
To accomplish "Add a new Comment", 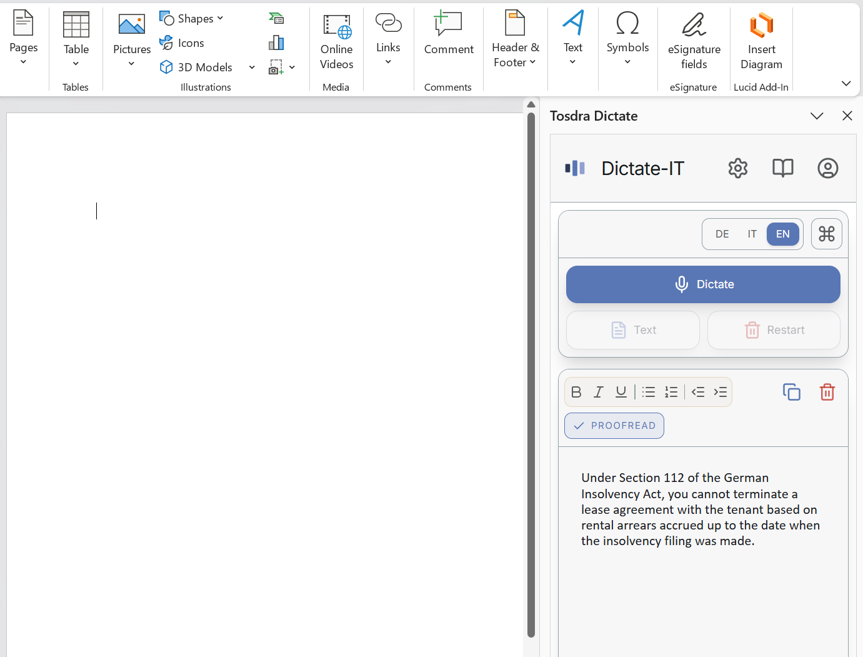I will pyautogui.click(x=449, y=33).
